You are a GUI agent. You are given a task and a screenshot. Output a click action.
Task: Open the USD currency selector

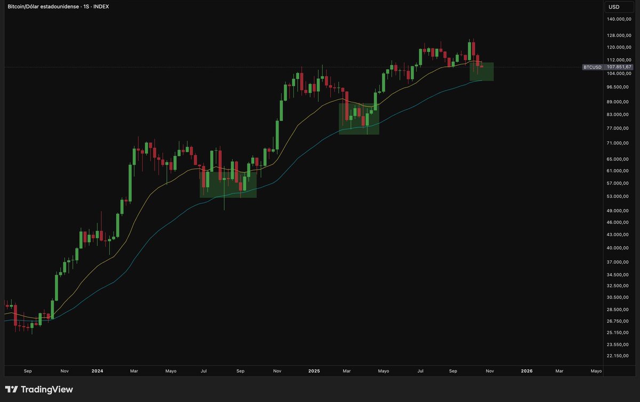pos(618,7)
